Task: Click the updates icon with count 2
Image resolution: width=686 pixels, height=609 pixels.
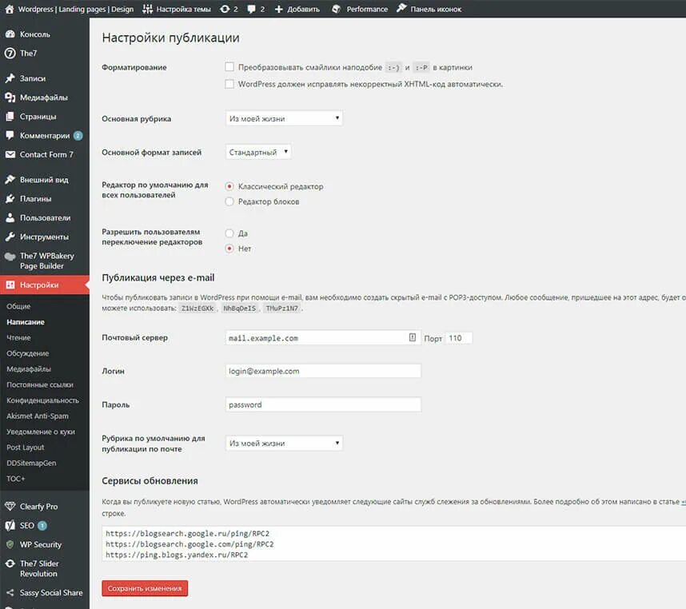Action: (x=225, y=9)
